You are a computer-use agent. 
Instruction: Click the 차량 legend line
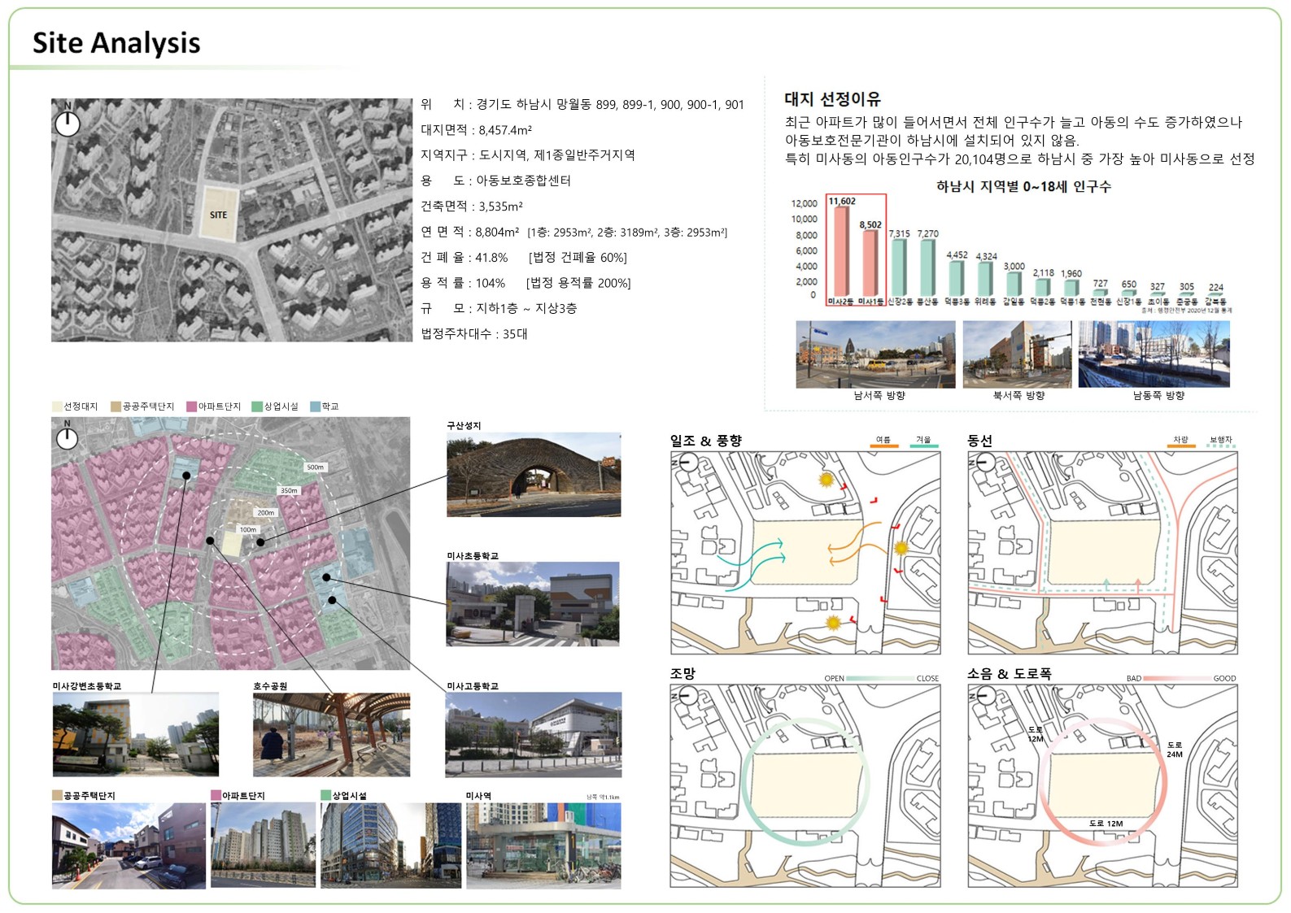1181,446
